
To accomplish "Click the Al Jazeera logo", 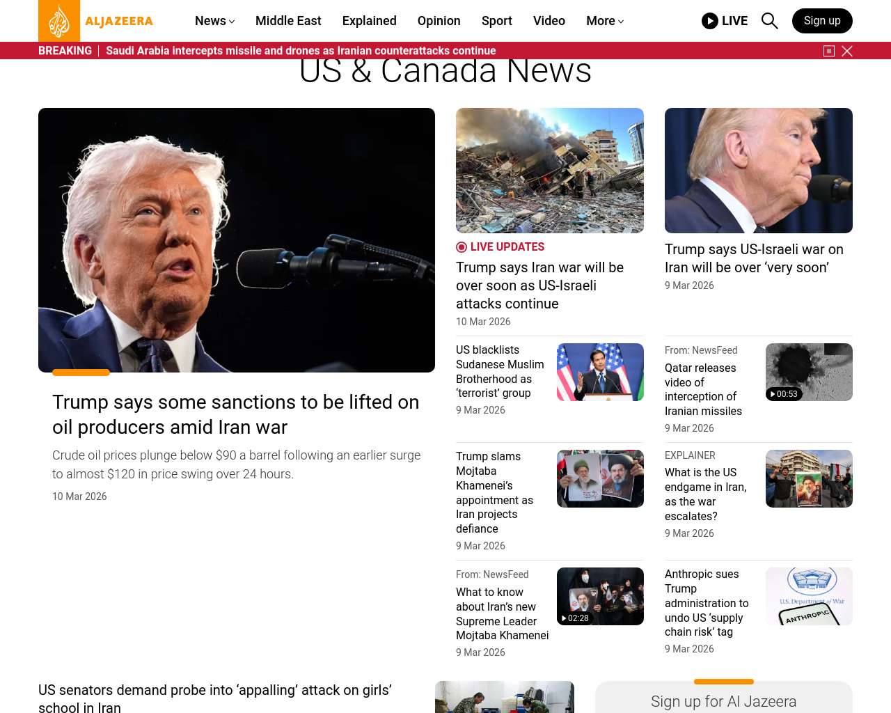I will coord(96,21).
